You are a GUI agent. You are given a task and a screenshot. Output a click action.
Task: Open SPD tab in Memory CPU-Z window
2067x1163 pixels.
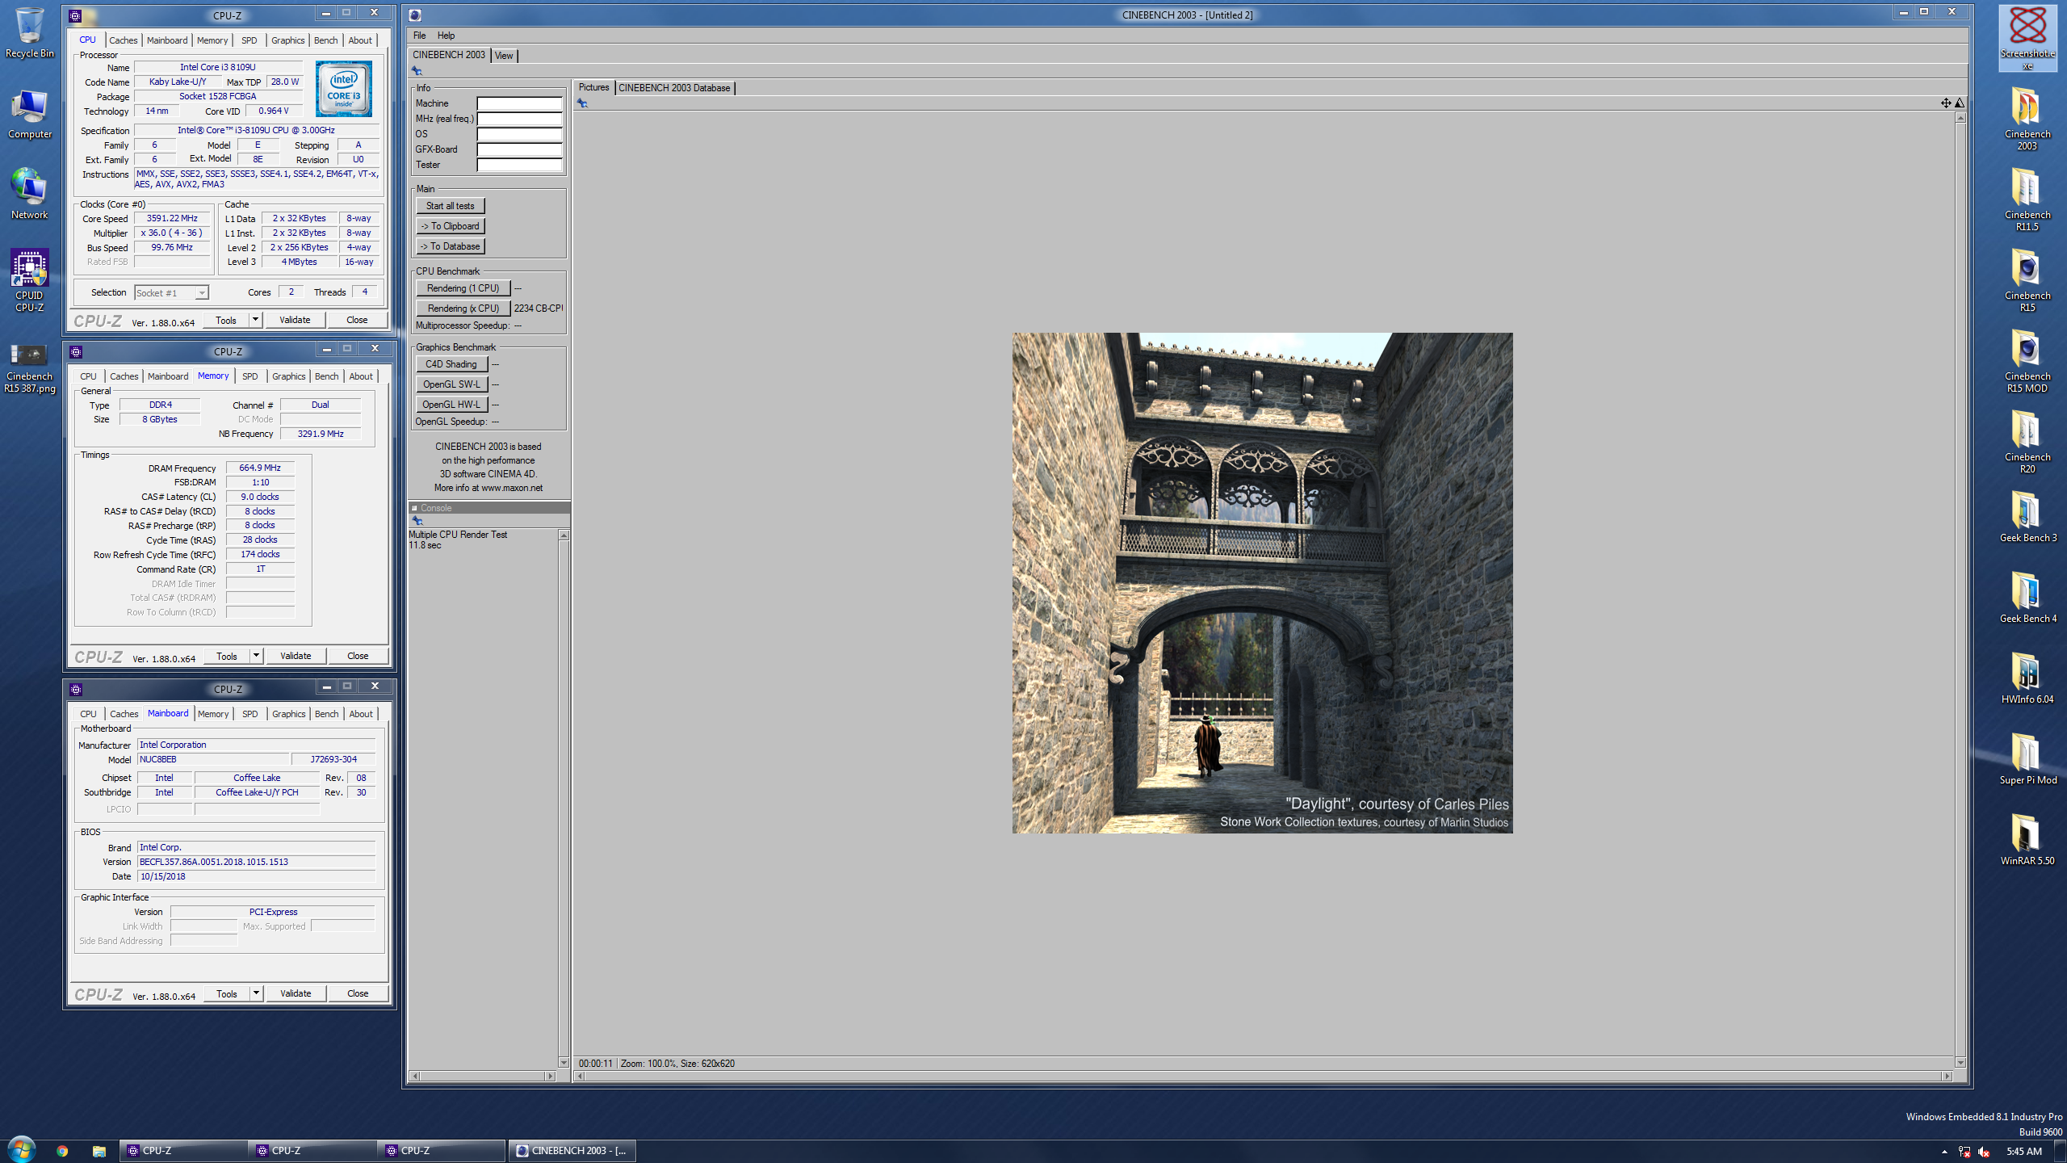click(250, 376)
